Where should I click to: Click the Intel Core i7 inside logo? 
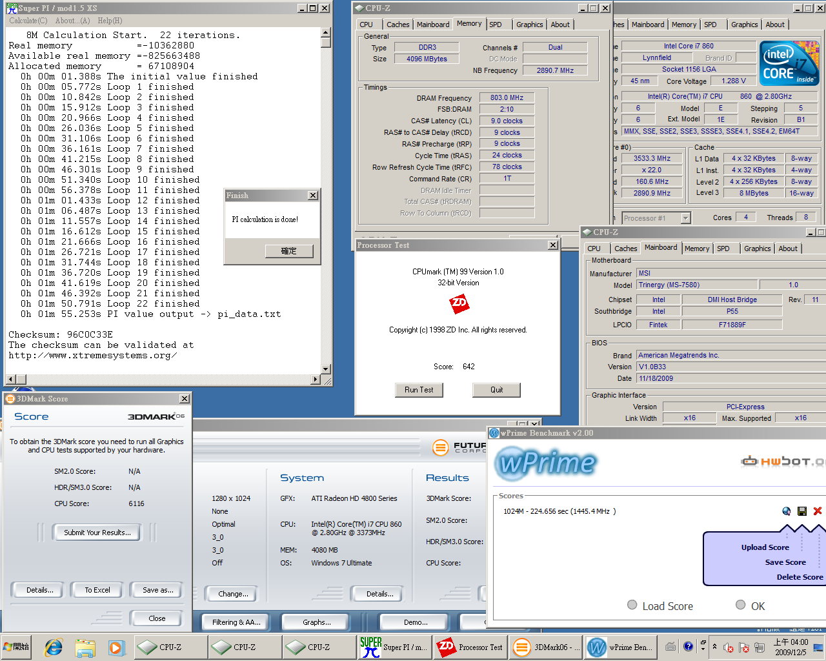pos(789,63)
